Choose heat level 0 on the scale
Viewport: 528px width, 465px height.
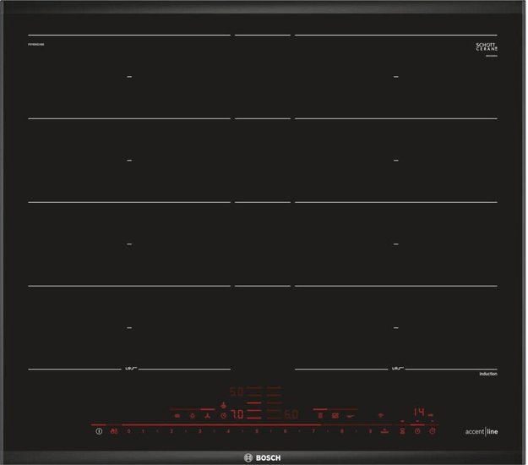point(129,431)
